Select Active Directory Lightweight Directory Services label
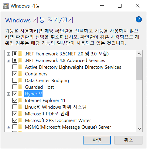Viewport: 147px width, 149px height. click(x=73, y=67)
